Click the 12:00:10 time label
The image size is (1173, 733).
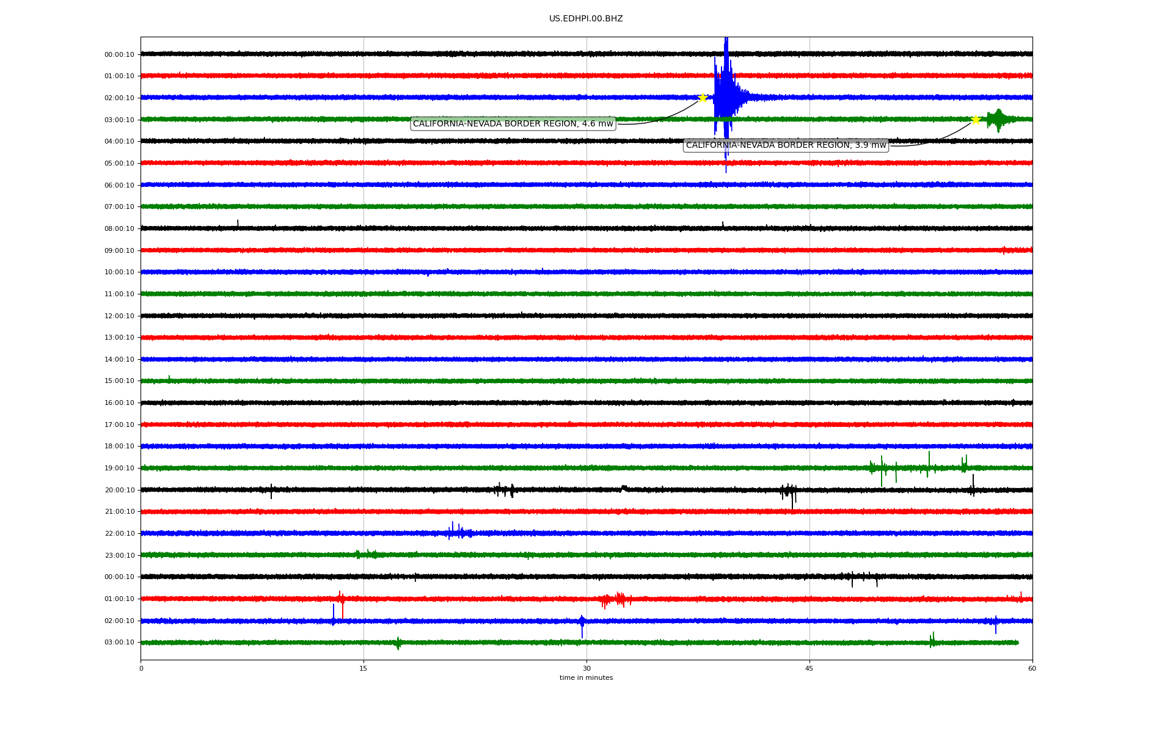pyautogui.click(x=119, y=316)
